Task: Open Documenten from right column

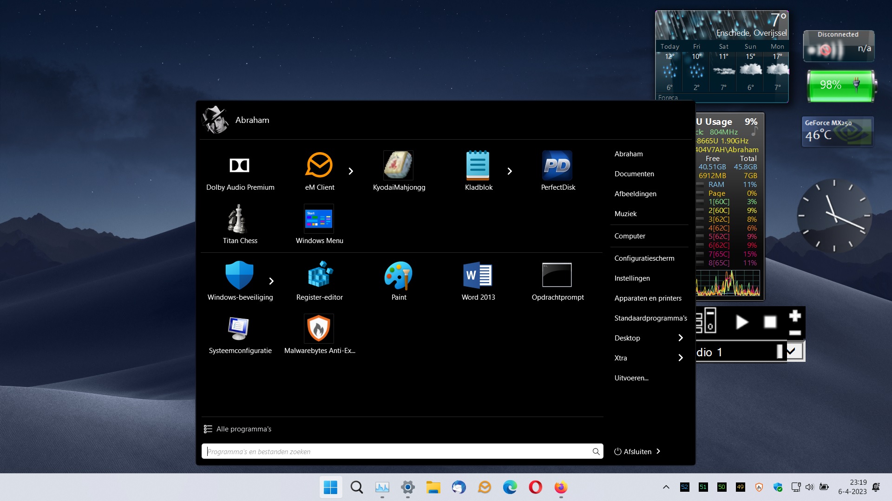Action: 634,173
